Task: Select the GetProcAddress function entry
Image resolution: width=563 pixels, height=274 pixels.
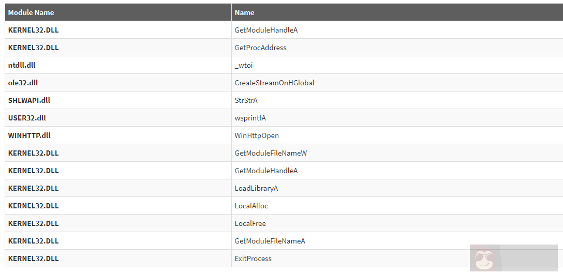Action: pos(260,48)
